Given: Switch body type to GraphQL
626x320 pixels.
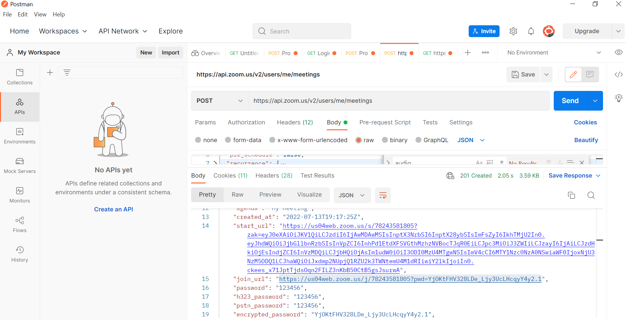Looking at the screenshot, I should click(418, 140).
